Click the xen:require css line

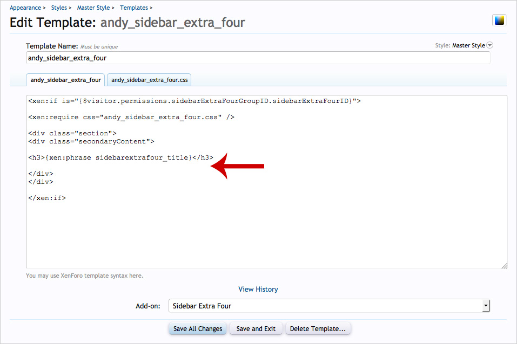[x=131, y=117]
